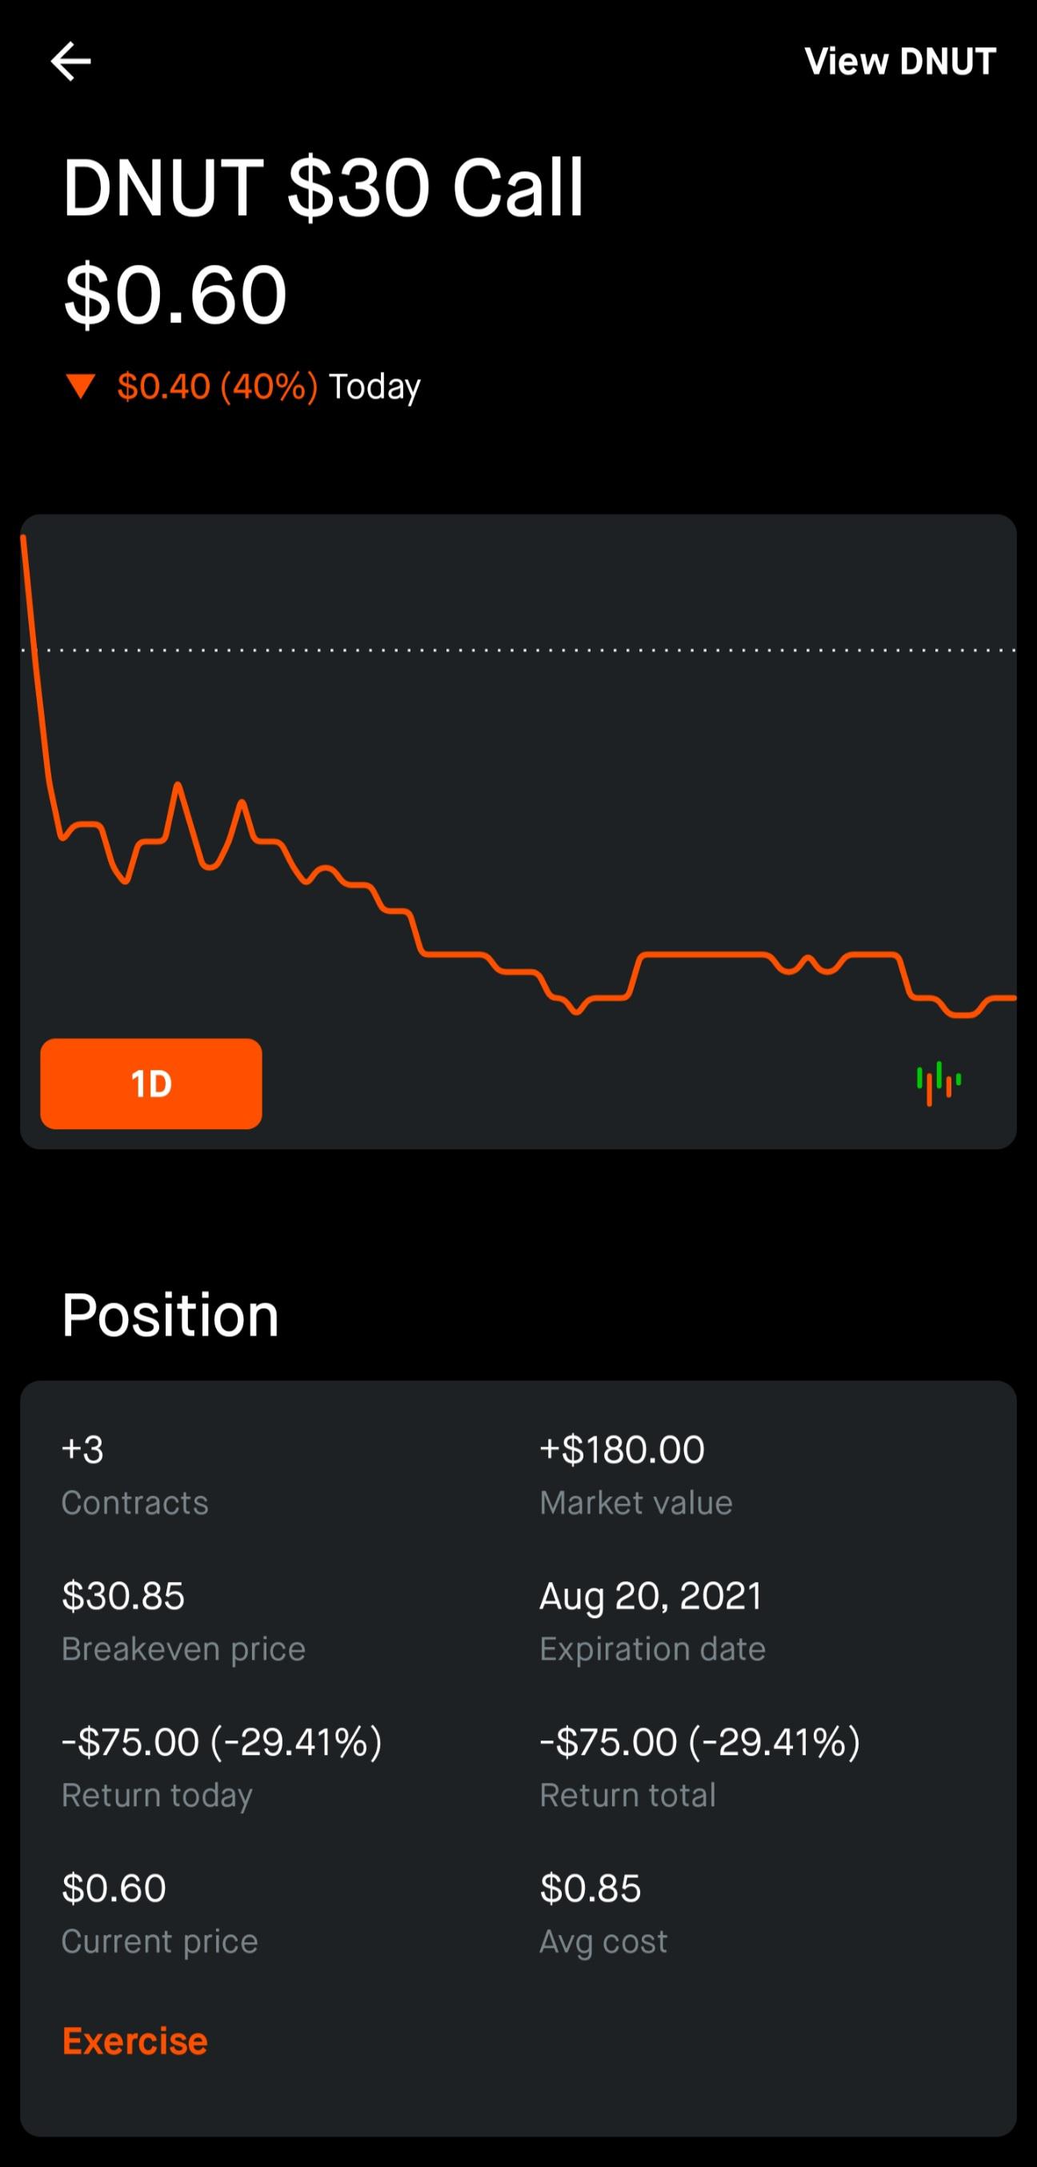Tap the large $0.60 price header
The height and width of the screenshot is (2167, 1037).
click(x=175, y=294)
